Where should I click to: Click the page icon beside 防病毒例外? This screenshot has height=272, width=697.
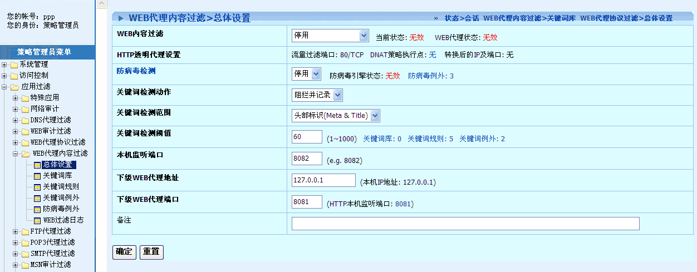coord(37,209)
